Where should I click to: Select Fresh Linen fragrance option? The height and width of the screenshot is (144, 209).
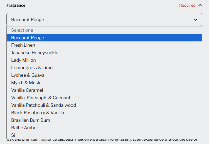point(23,45)
